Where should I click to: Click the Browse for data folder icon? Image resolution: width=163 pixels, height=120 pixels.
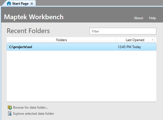[10, 107]
